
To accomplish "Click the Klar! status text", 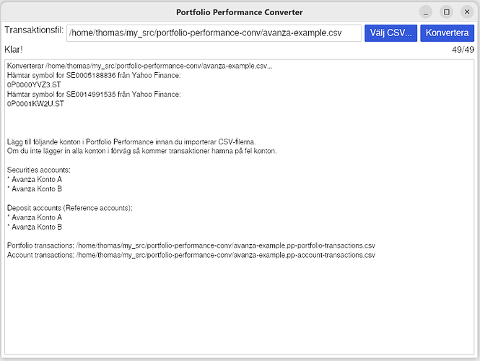I will click(x=14, y=50).
